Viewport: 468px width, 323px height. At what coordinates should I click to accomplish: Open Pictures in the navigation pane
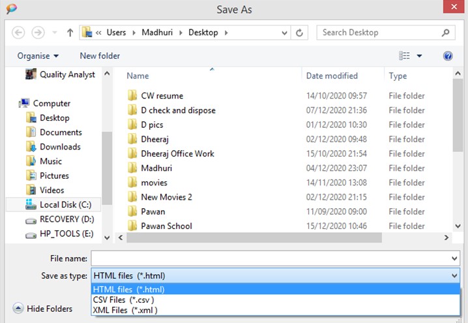54,176
